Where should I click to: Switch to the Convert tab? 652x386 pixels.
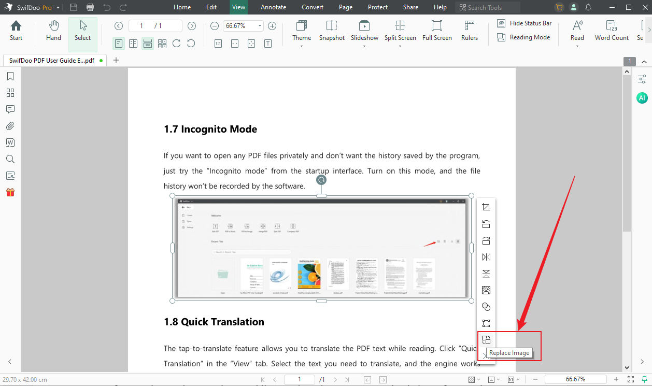pyautogui.click(x=313, y=7)
